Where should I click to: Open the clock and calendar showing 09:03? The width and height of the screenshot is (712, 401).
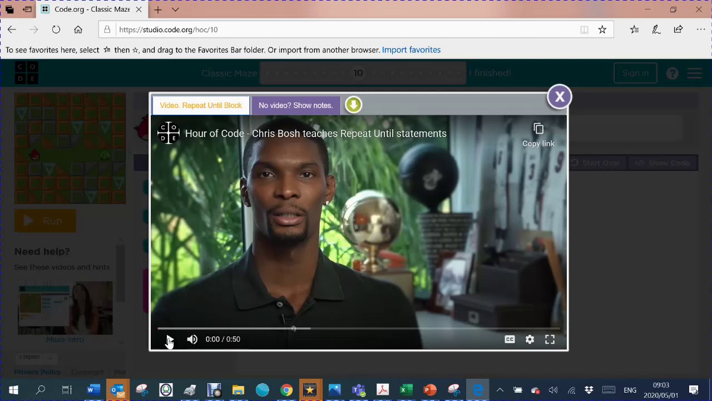click(661, 390)
